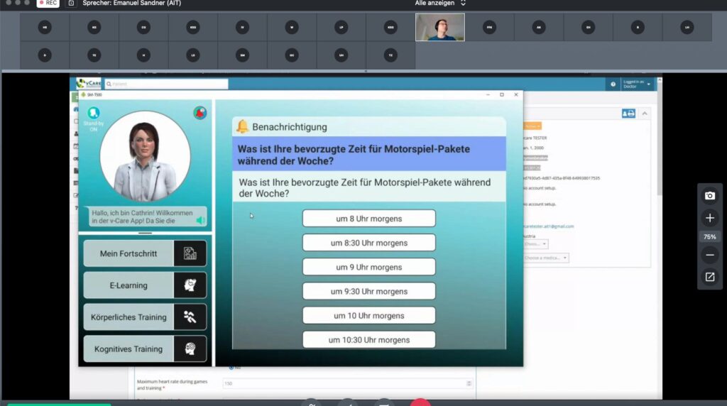This screenshot has height=406, width=727.
Task: Maximize the SM-T500 window
Action: [502, 94]
